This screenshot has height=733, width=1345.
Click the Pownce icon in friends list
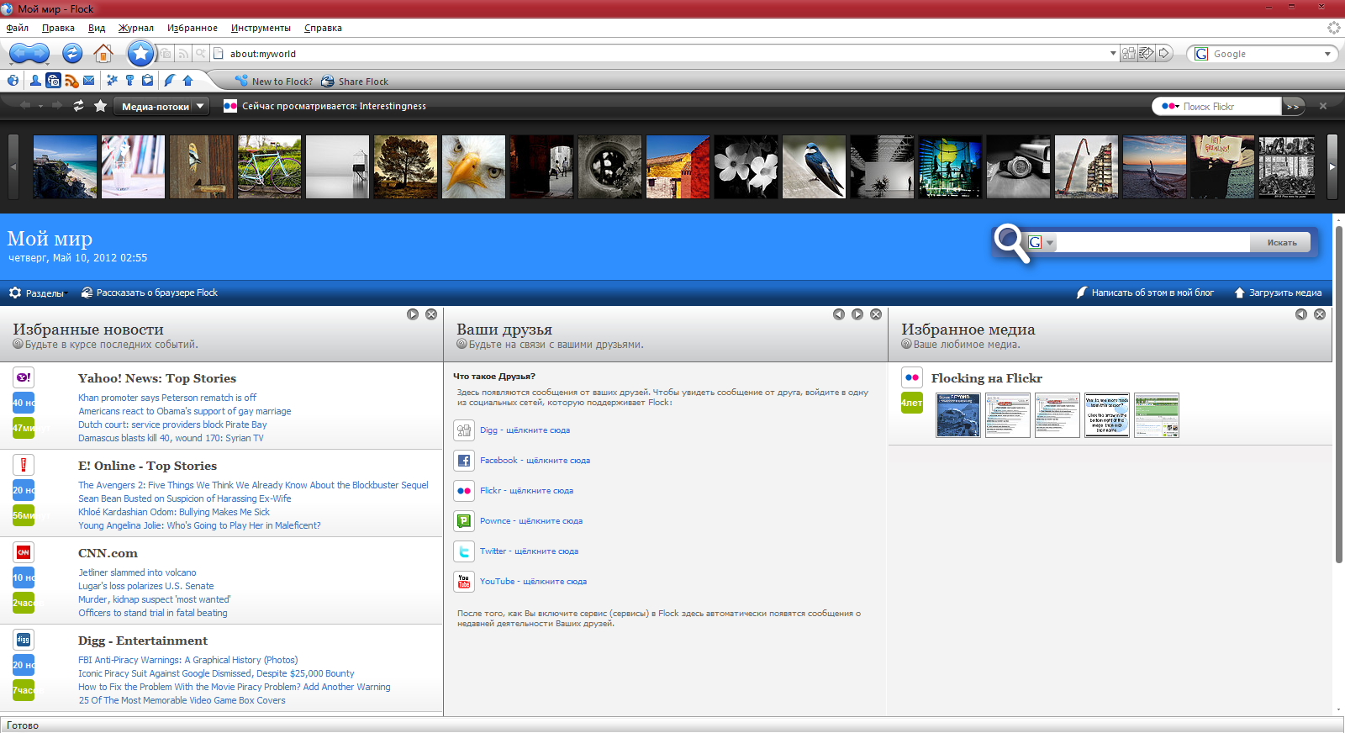point(464,521)
